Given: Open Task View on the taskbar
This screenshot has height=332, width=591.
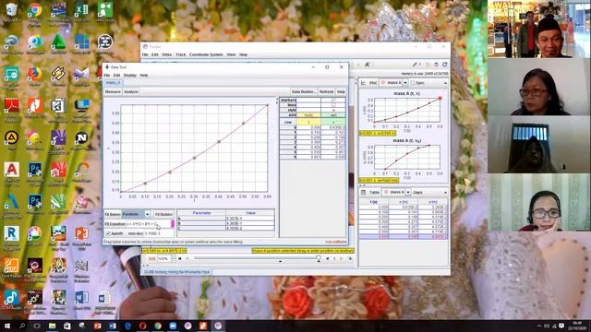Looking at the screenshot, I should coord(37,326).
